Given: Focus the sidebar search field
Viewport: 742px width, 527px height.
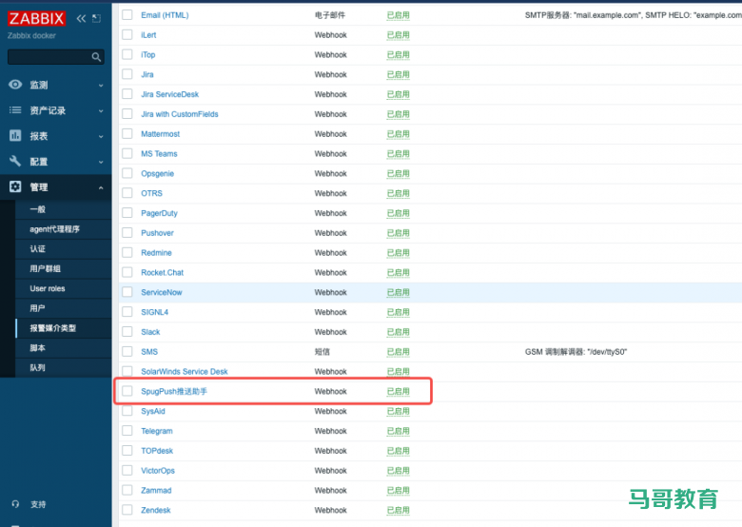Looking at the screenshot, I should tap(49, 57).
